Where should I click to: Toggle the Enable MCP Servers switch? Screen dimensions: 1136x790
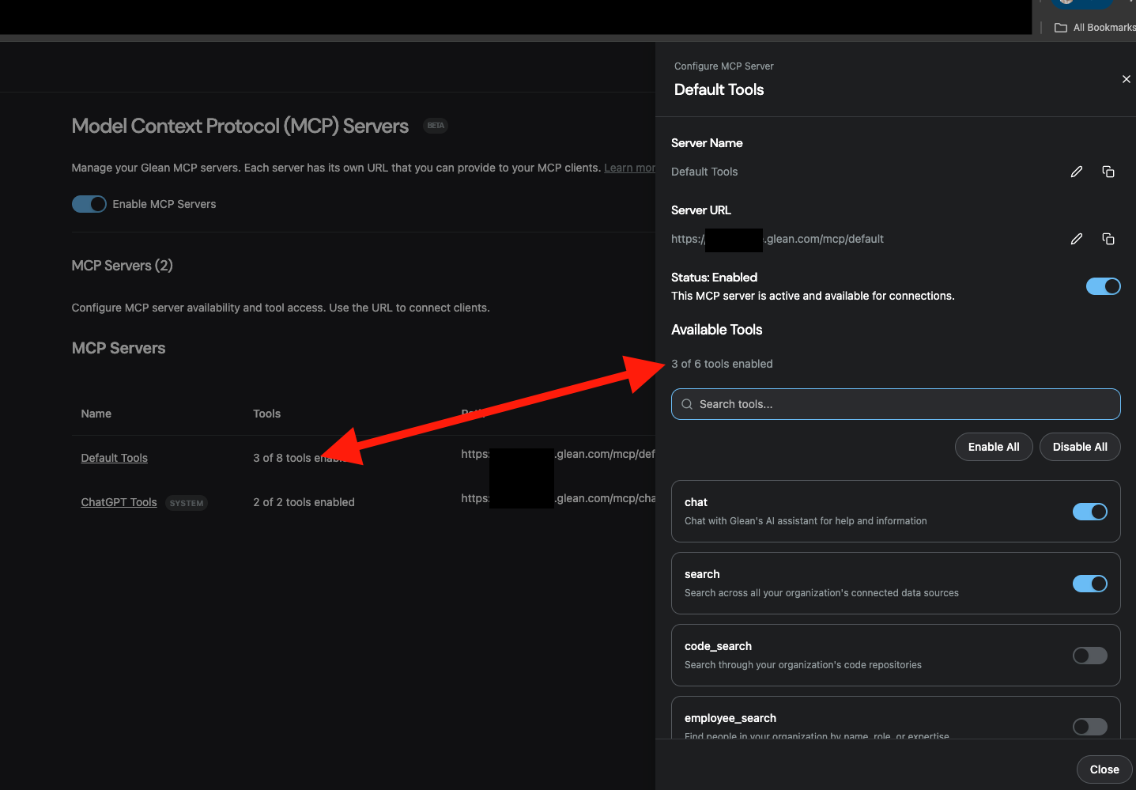tap(89, 204)
